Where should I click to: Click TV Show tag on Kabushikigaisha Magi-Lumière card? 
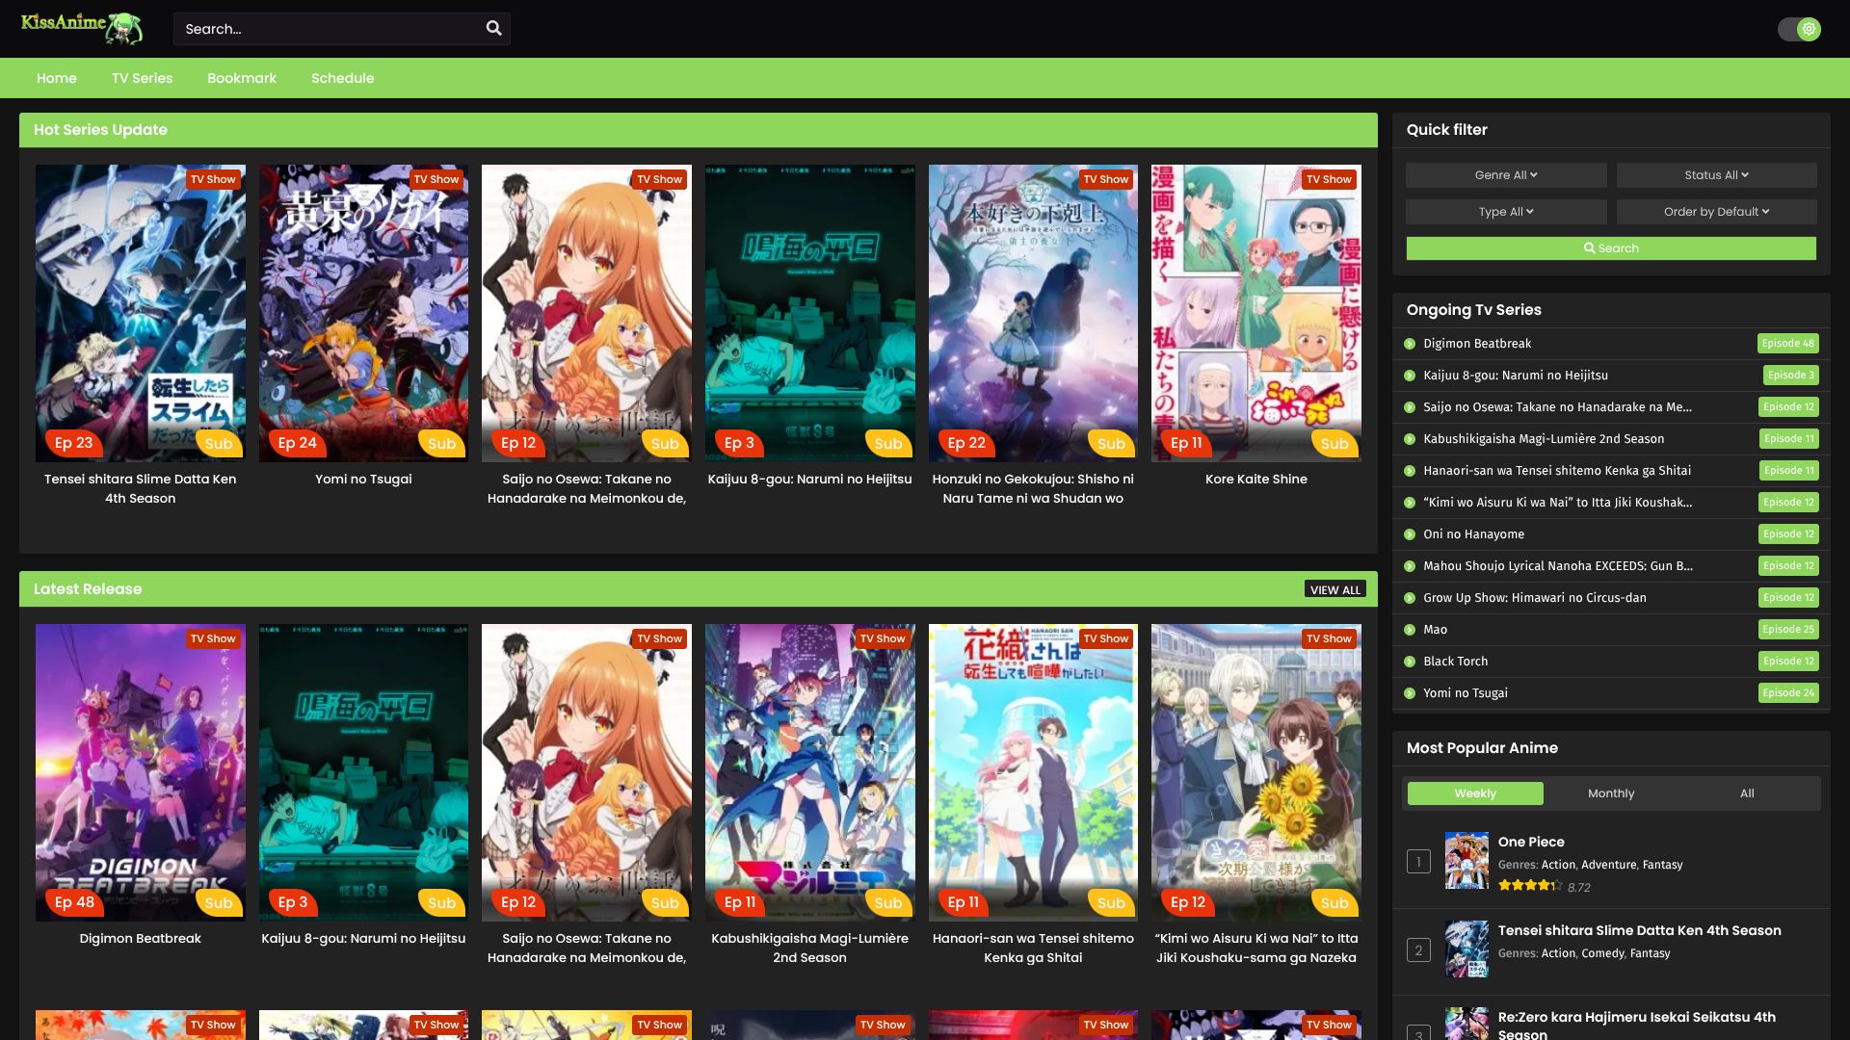pyautogui.click(x=883, y=638)
